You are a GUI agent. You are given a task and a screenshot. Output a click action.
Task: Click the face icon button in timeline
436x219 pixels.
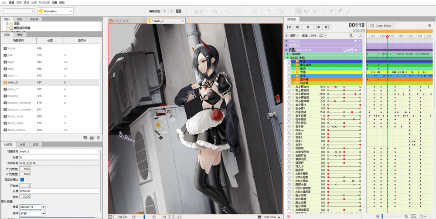pyautogui.click(x=321, y=36)
